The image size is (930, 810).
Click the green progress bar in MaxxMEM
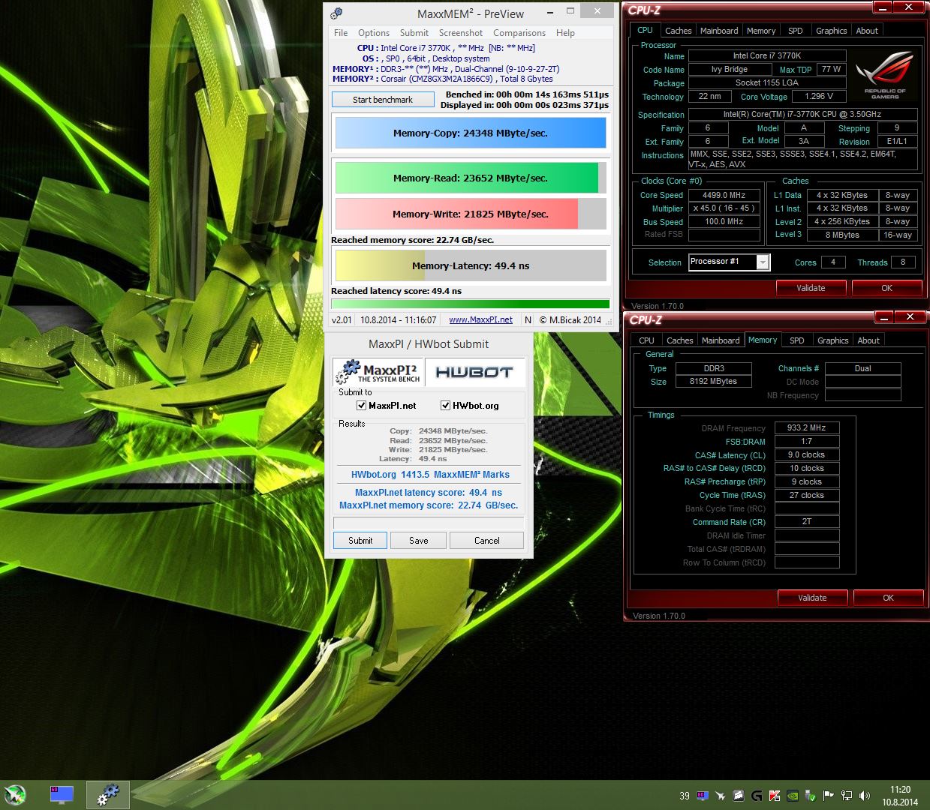(x=471, y=304)
